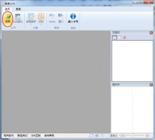Toggle the second layout view in status bar
Screen dimensions: 155x140
tap(97, 136)
